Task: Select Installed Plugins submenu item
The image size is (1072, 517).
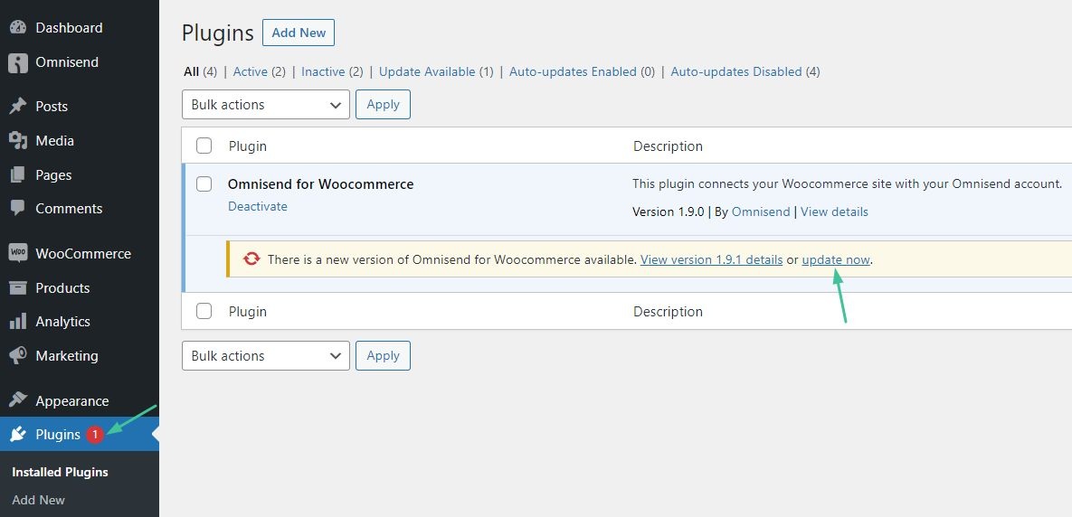Action: (x=61, y=472)
